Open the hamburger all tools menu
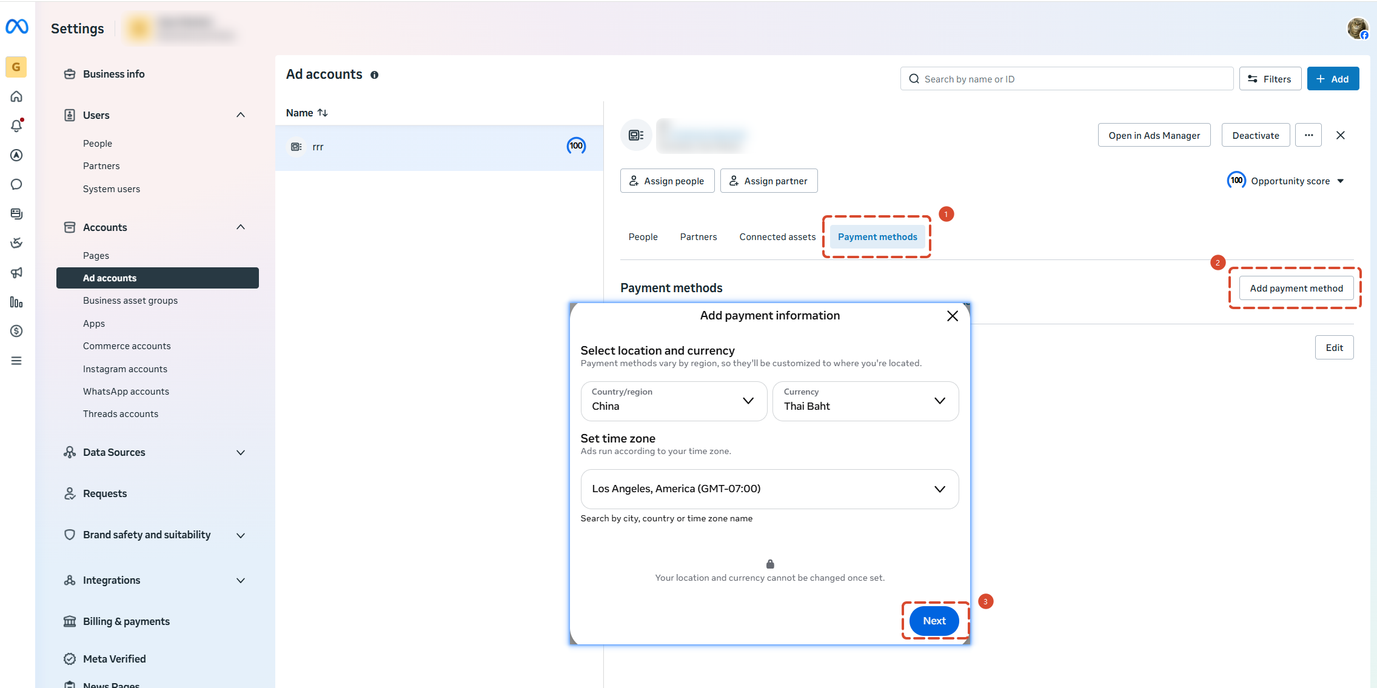The height and width of the screenshot is (688, 1377). point(16,361)
